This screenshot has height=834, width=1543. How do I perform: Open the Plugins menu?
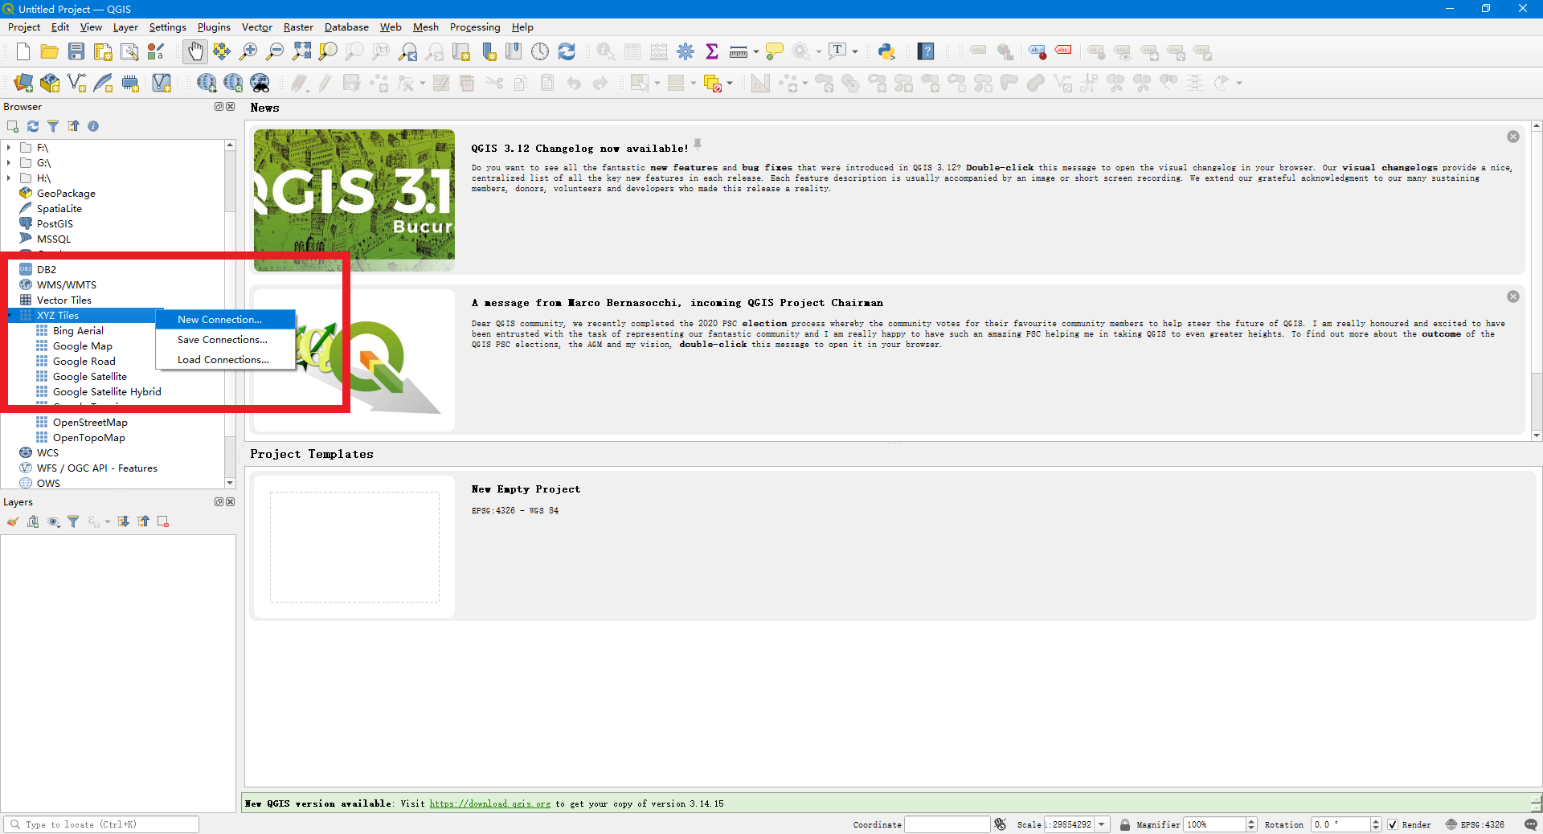pos(214,27)
